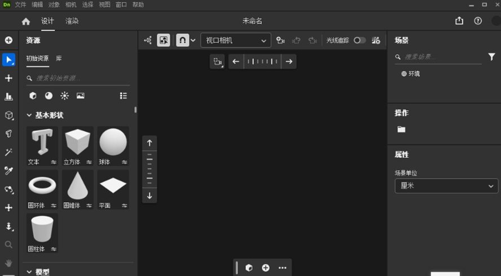Filter assets by lights sun icon

click(64, 96)
